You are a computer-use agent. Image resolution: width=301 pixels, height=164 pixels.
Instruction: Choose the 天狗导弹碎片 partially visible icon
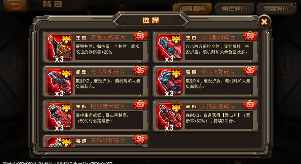60,142
